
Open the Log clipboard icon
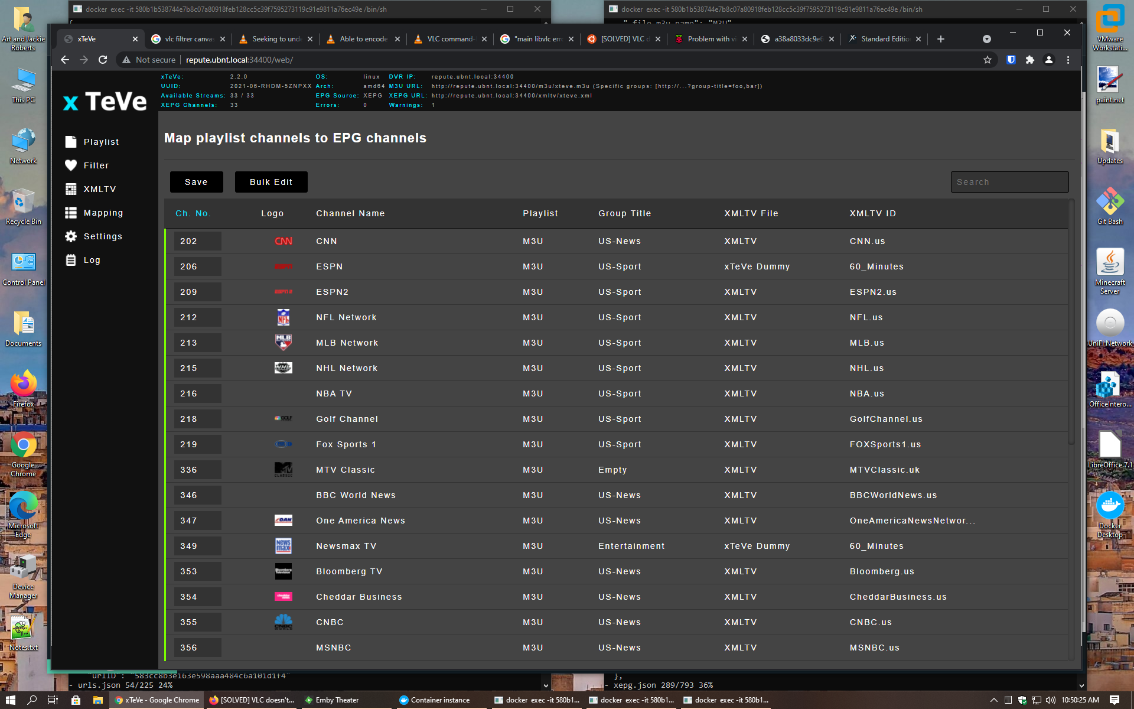pyautogui.click(x=71, y=260)
